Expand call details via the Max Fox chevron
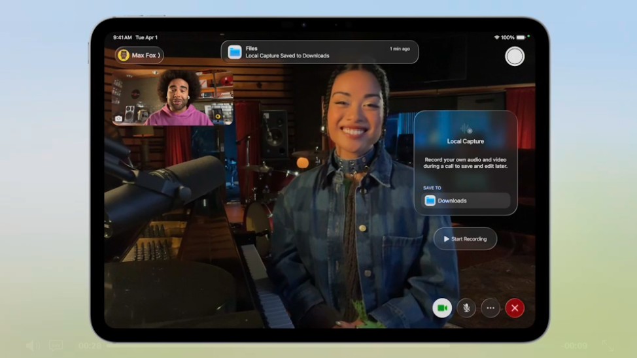 click(x=158, y=56)
